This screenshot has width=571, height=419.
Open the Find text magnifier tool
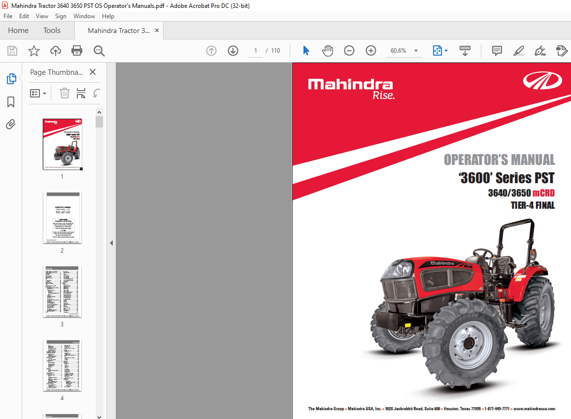point(99,51)
